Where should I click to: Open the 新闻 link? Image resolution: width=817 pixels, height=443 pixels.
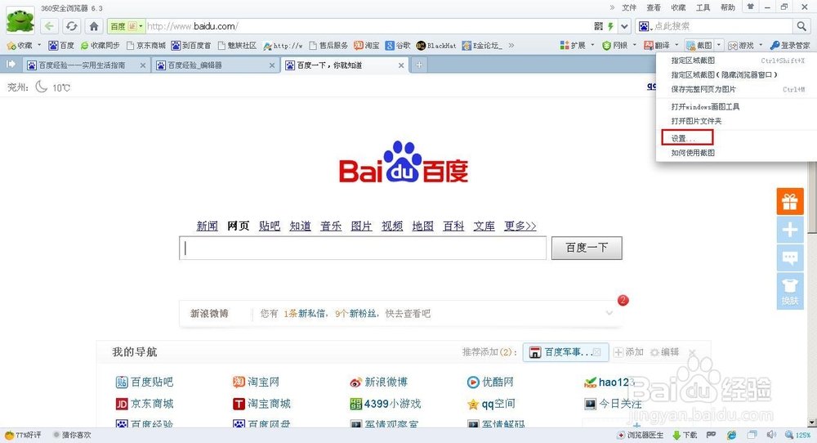pyautogui.click(x=207, y=226)
